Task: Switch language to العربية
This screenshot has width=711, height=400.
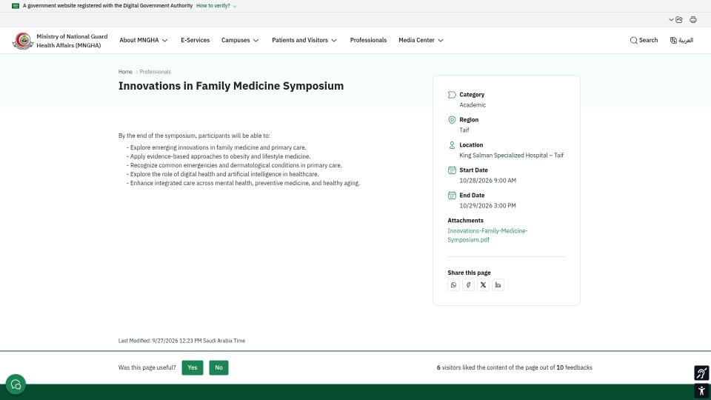Action: tap(686, 40)
